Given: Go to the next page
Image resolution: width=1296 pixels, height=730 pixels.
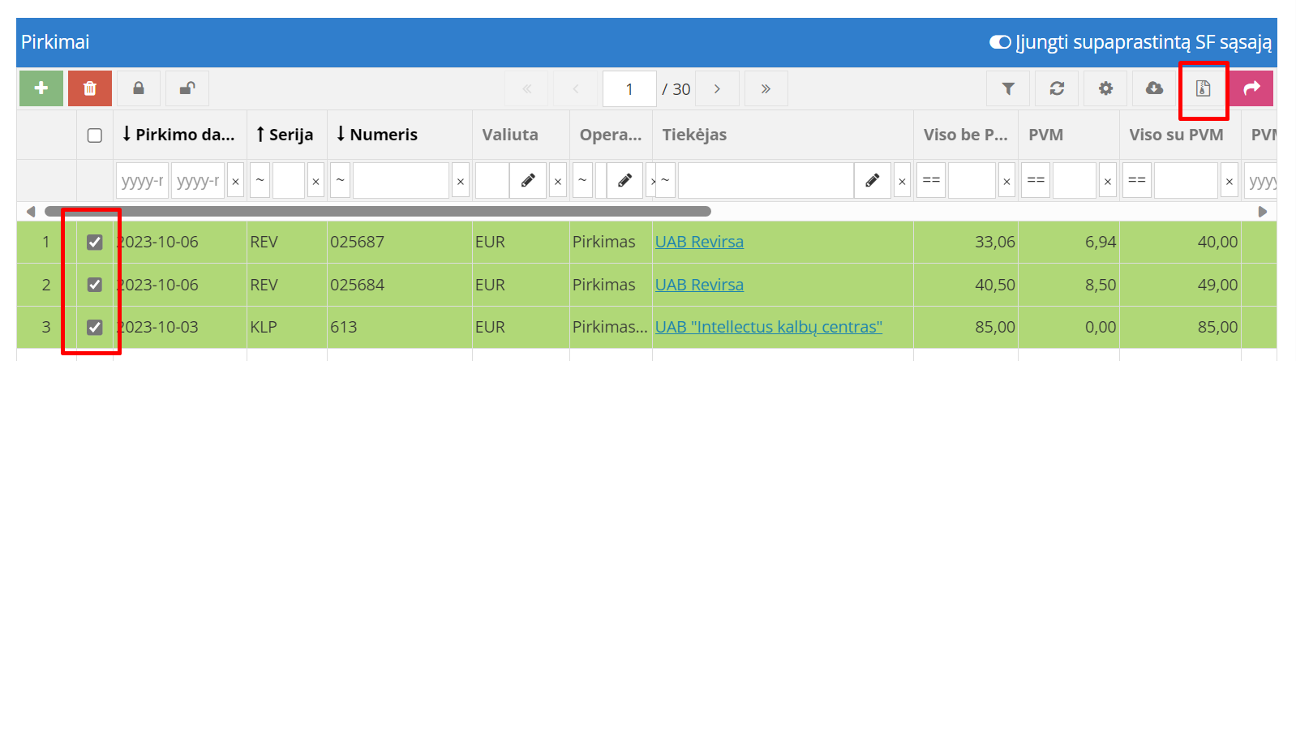Looking at the screenshot, I should 717,89.
